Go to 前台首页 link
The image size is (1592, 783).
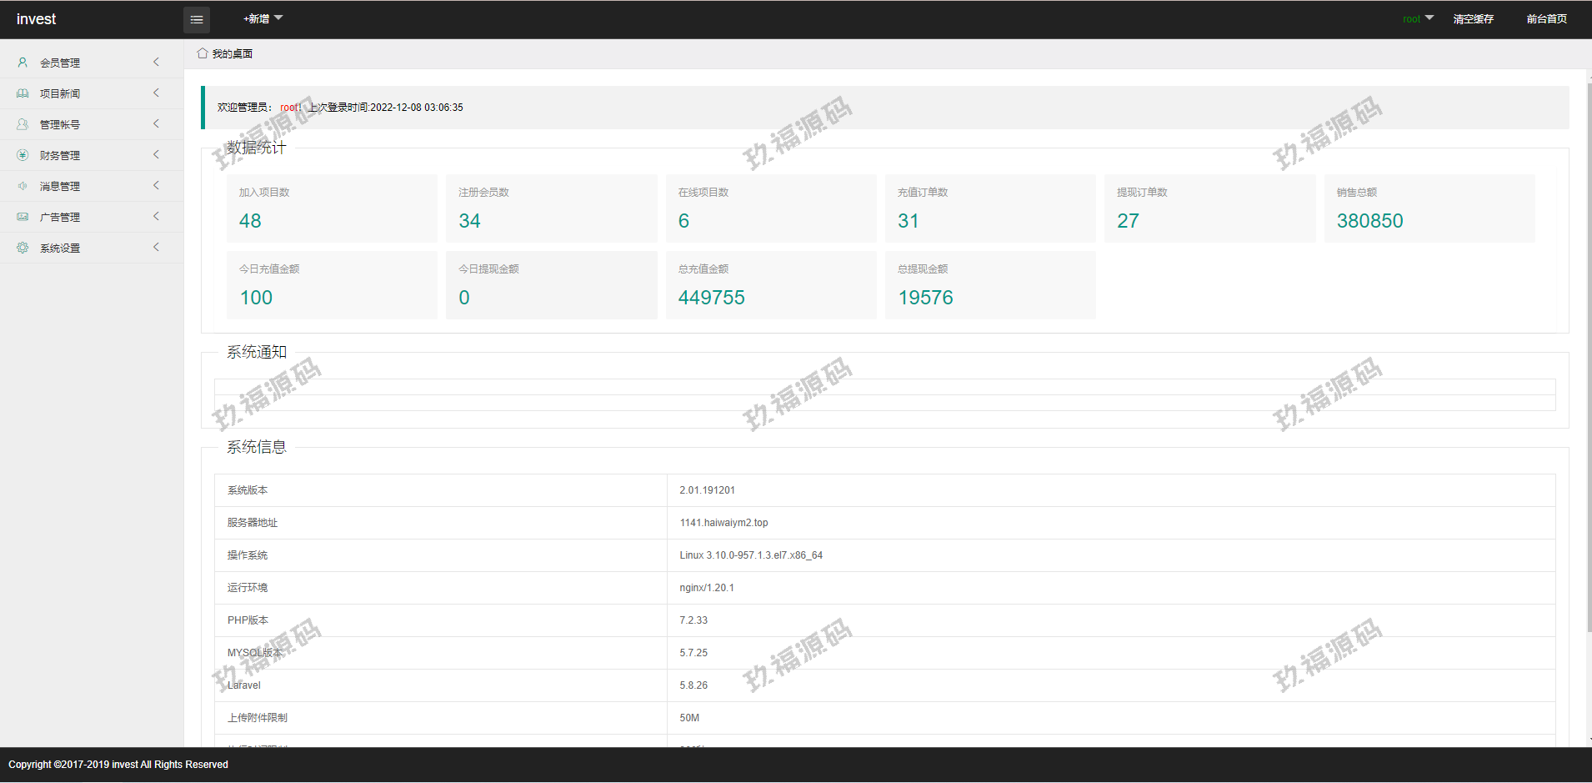[1546, 18]
